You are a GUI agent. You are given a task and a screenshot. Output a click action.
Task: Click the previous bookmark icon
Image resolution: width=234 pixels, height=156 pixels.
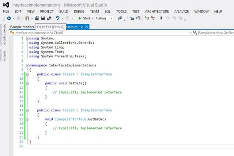point(168,18)
